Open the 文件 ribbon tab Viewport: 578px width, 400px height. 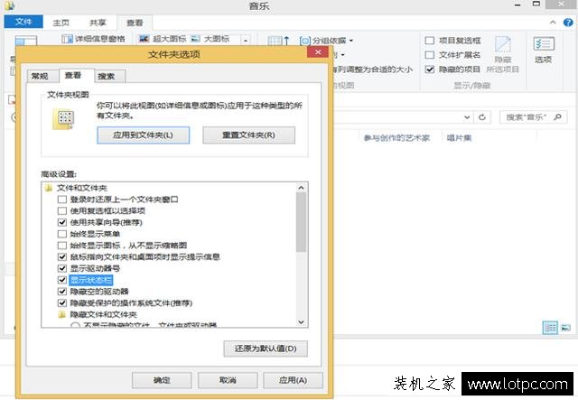pos(23,22)
